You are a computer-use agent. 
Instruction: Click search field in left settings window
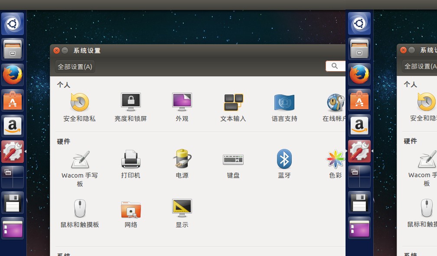[x=335, y=66]
